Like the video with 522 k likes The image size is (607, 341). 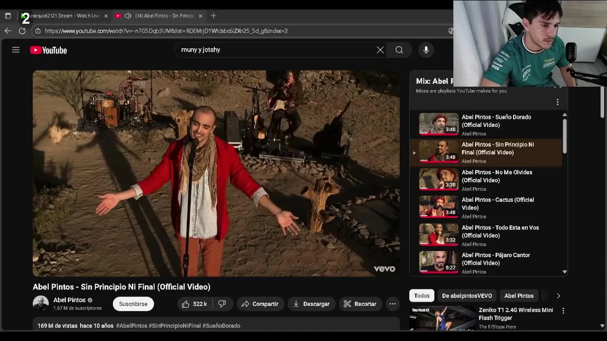194,304
